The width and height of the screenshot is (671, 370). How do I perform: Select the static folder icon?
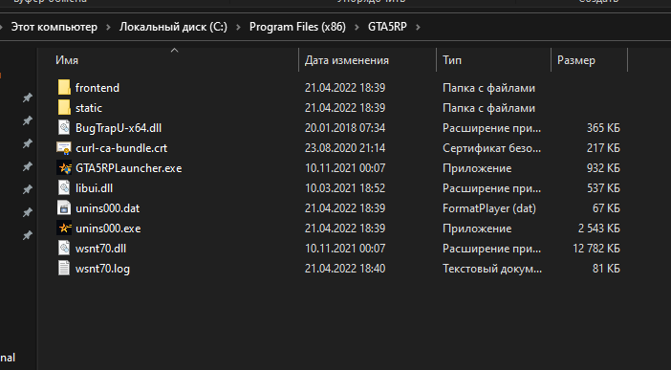point(64,107)
